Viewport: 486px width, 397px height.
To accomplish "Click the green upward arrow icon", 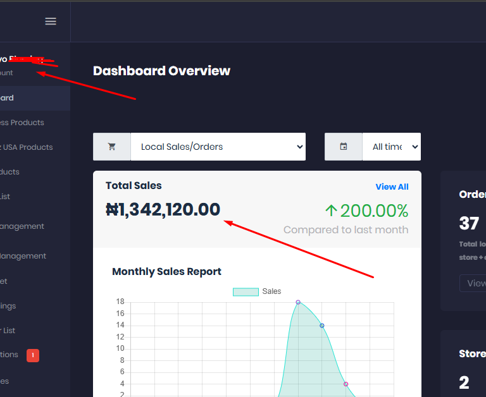I will 331,211.
